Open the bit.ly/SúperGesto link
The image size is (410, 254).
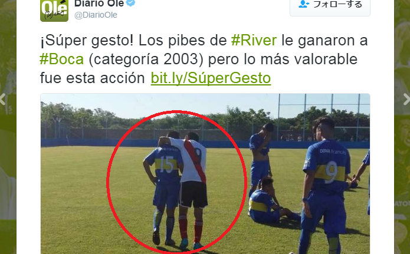tap(211, 78)
